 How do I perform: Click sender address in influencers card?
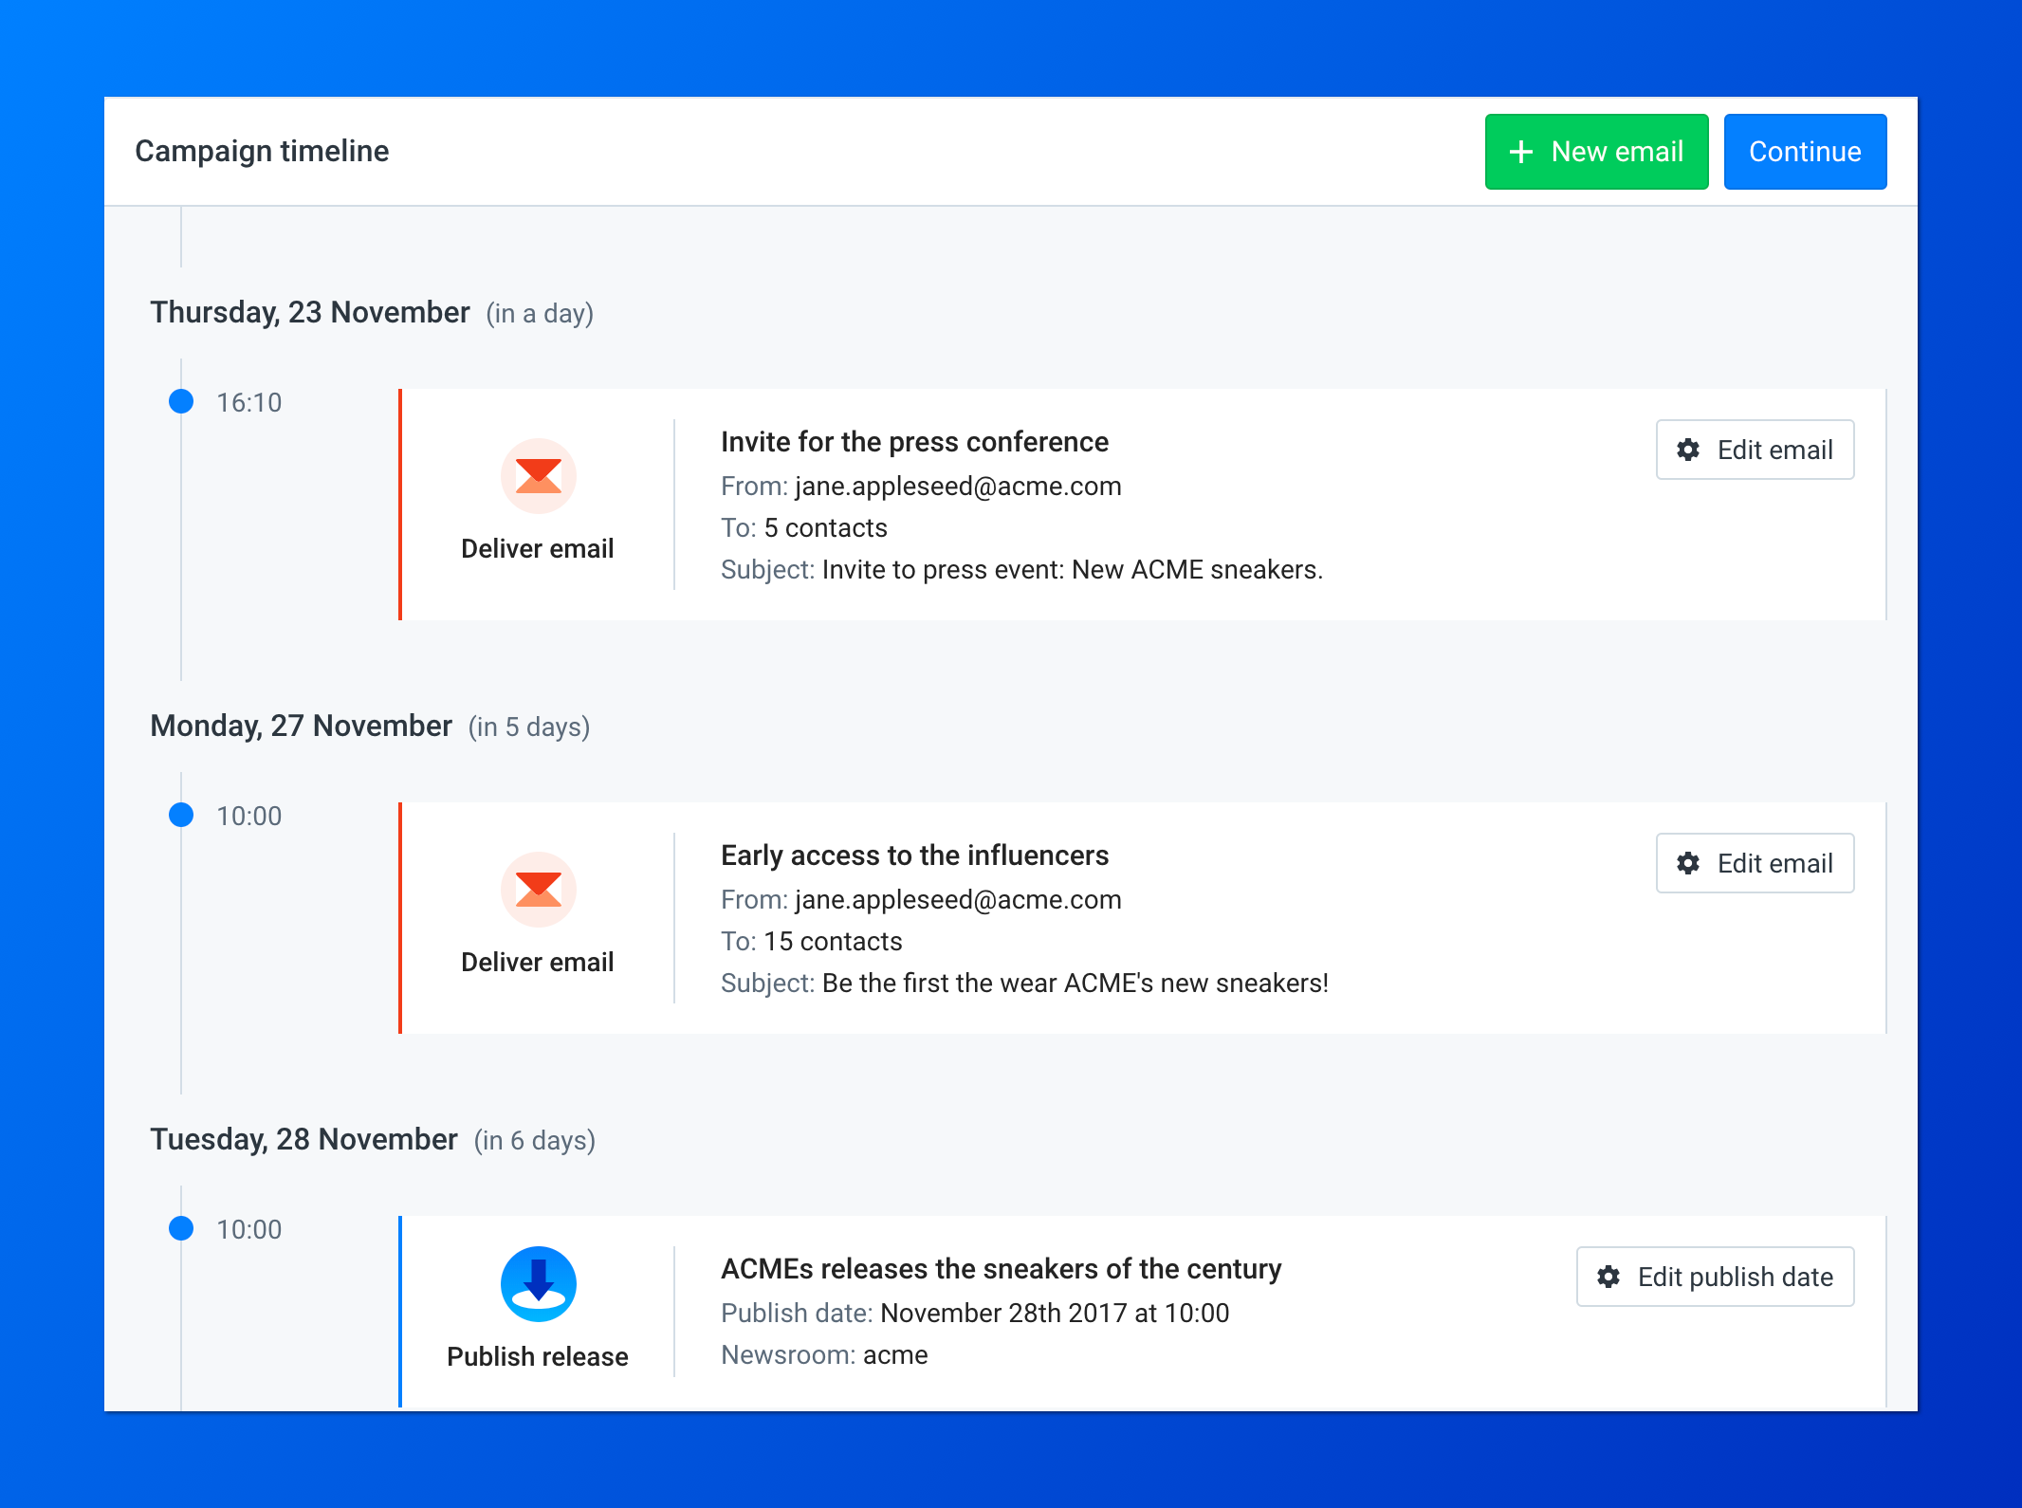click(958, 899)
